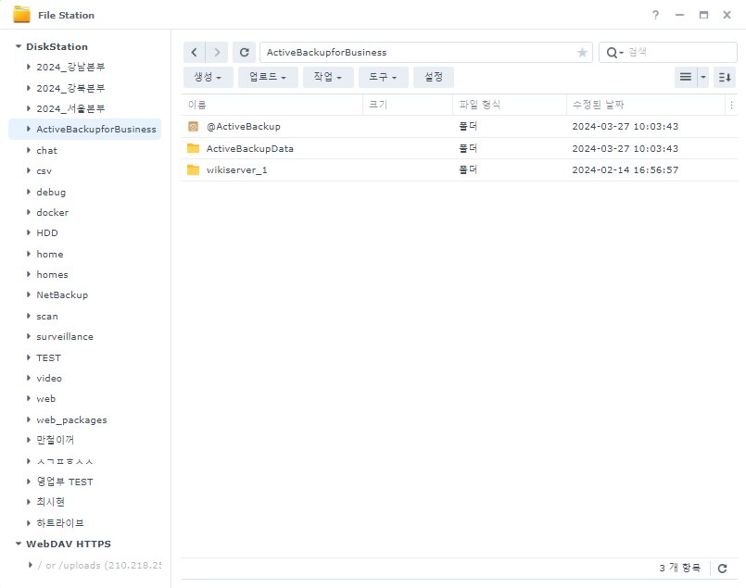
Task: Sort by the 파일 형식 column header
Action: pos(510,105)
